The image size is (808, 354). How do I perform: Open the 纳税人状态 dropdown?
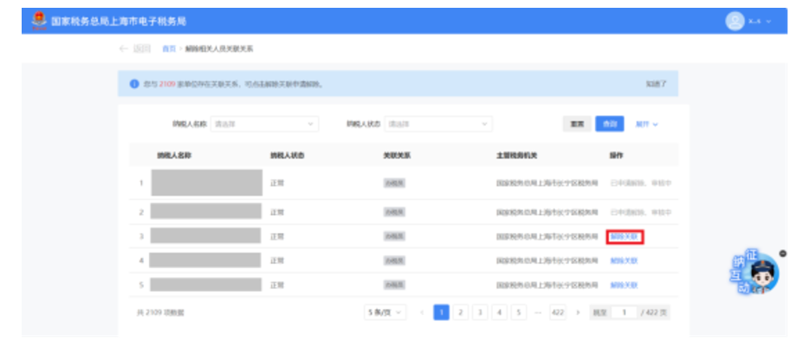[x=438, y=124]
